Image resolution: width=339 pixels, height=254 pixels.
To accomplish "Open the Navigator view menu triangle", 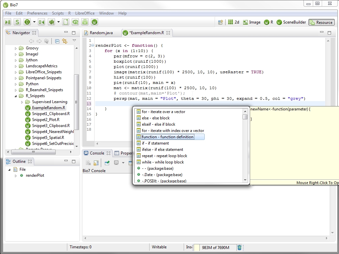I will (74, 40).
